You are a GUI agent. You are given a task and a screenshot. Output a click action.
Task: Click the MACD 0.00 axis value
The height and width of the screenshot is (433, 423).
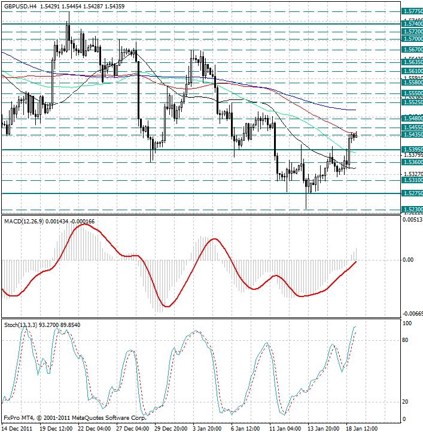(408, 260)
